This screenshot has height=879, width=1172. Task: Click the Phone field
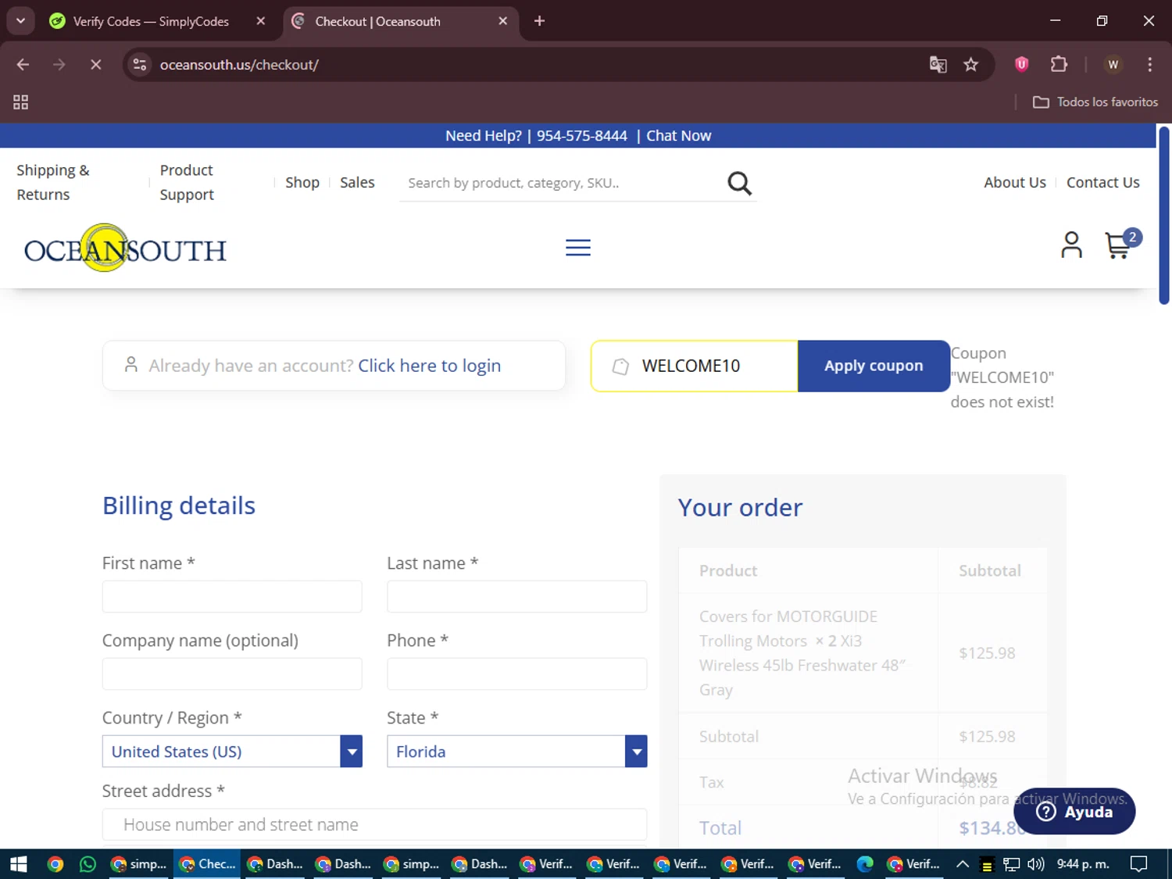point(516,674)
